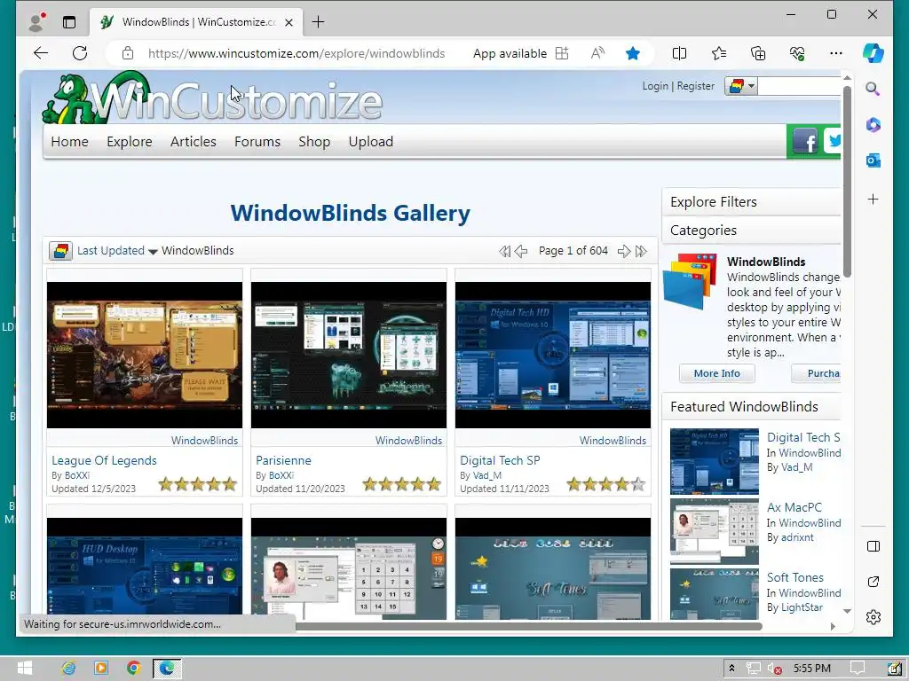Open Google Chrome from the taskbar
Image resolution: width=909 pixels, height=681 pixels.
(133, 669)
